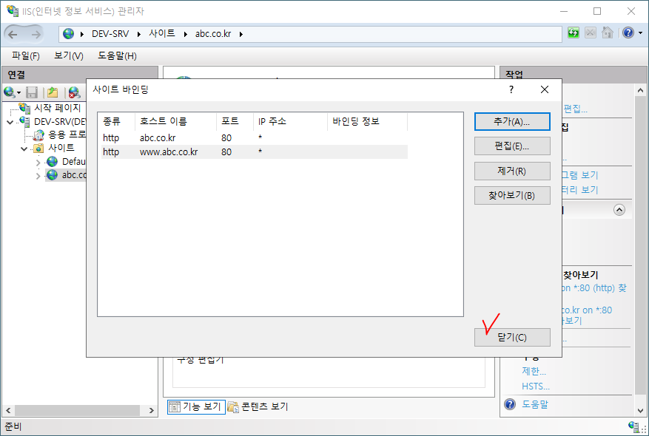This screenshot has width=649, height=436.
Task: Switch to 콘텐츠 보기 tab
Action: 258,406
